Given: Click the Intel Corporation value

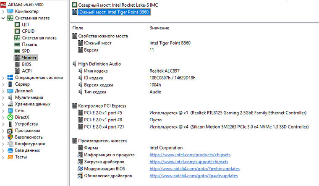Looking at the screenshot, I should [166, 148].
